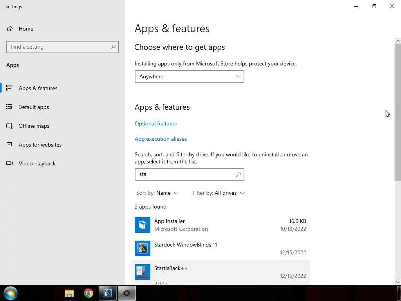Screen dimensions: 401x301
Task: Click the Apps & features list icon
Action: tap(9, 88)
